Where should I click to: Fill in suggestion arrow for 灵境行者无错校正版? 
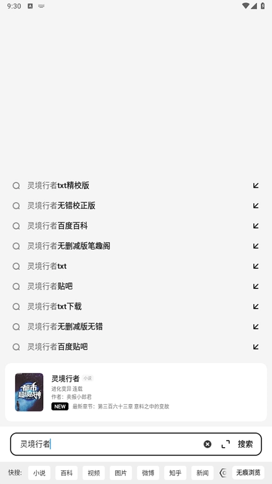[x=256, y=205]
